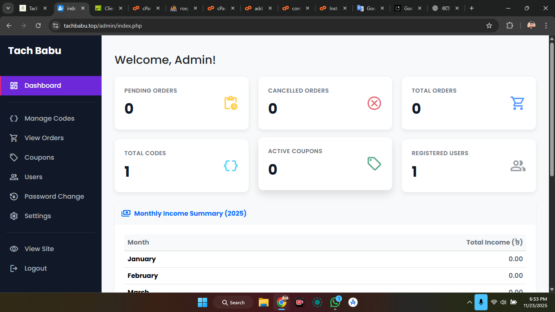
Task: Open the clock showing 6:53 PM
Action: pyautogui.click(x=535, y=302)
